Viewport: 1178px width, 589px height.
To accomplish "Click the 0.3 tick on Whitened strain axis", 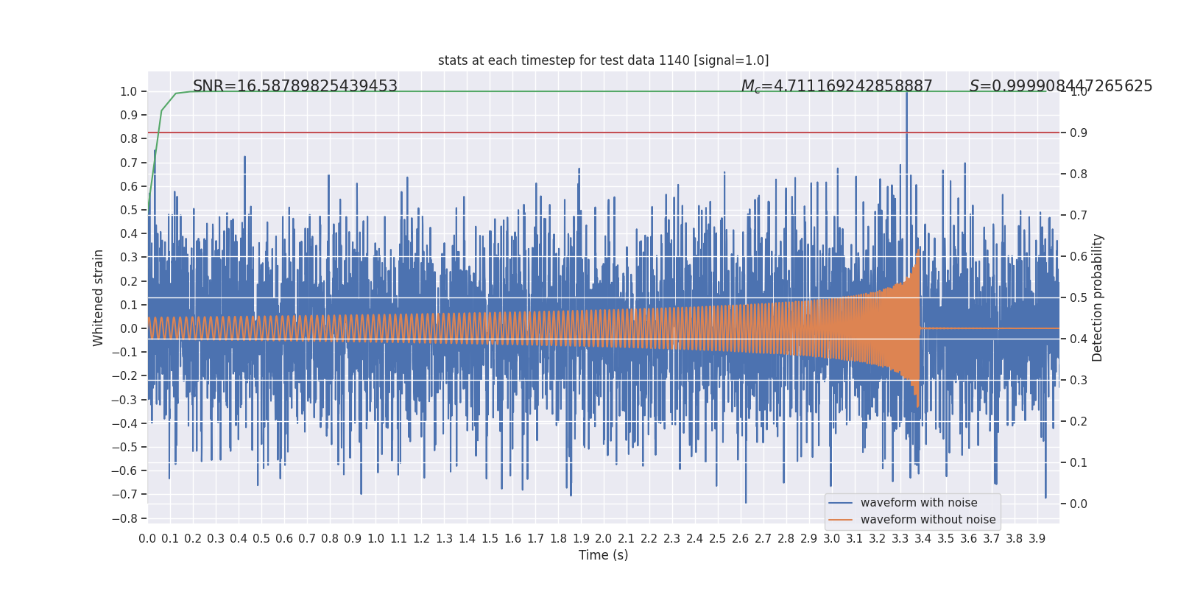I will click(x=129, y=258).
